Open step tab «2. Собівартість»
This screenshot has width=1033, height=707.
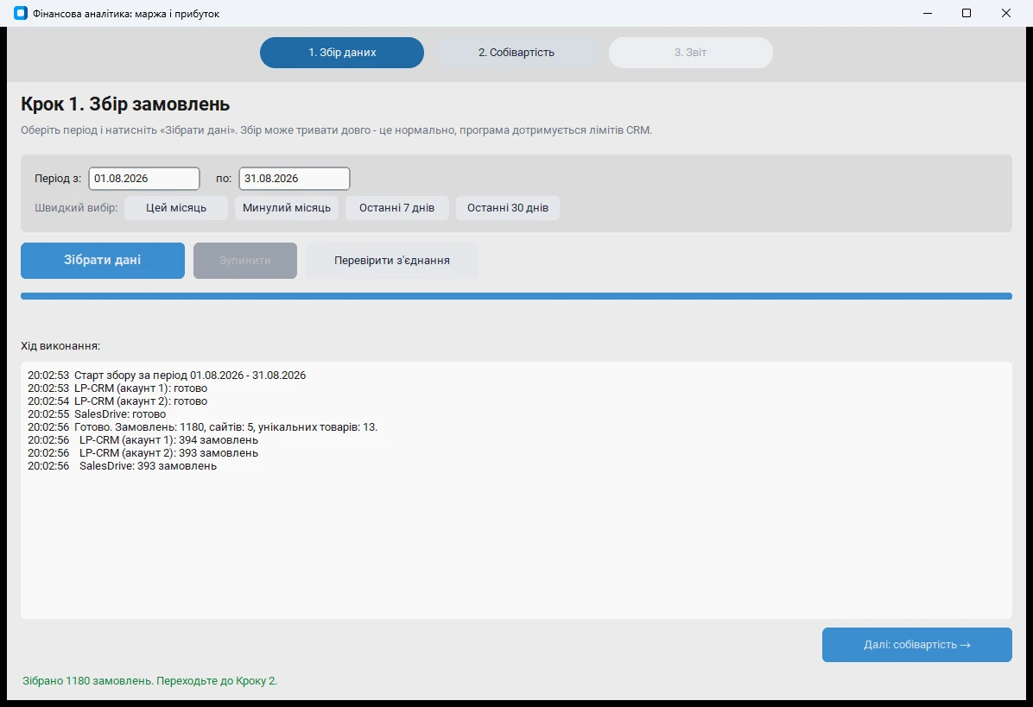click(x=516, y=53)
